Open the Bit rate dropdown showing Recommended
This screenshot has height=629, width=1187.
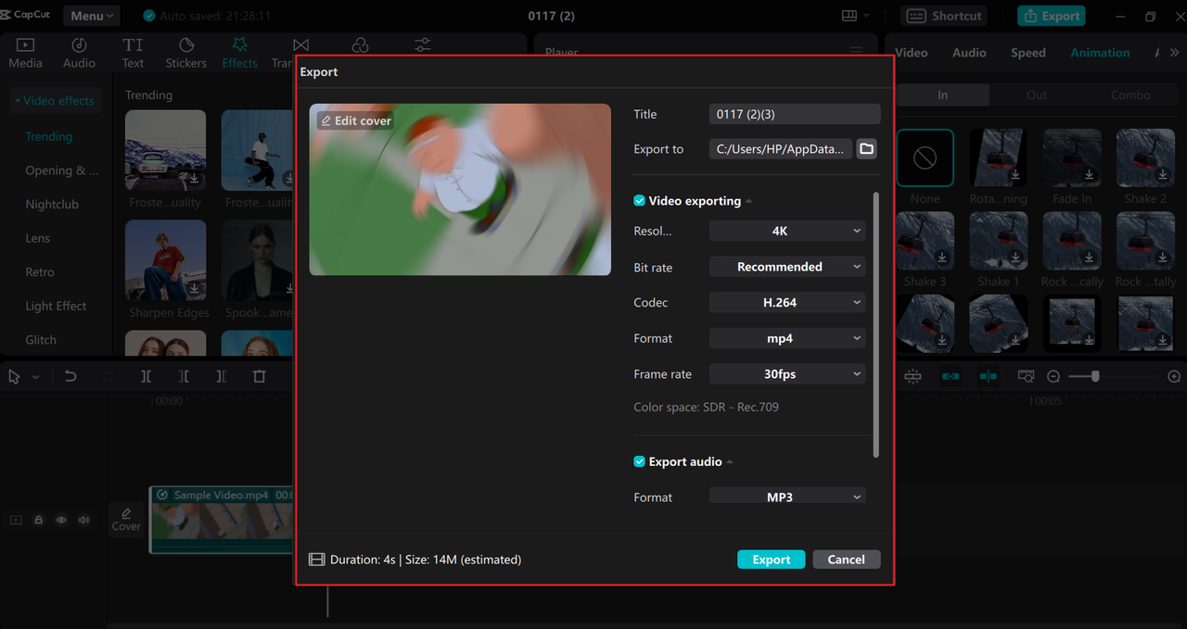tap(787, 267)
